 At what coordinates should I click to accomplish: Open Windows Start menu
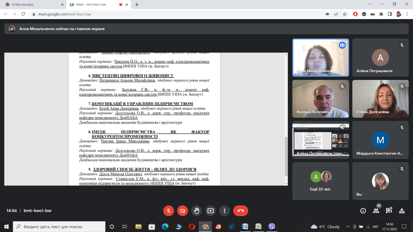tap(6, 226)
